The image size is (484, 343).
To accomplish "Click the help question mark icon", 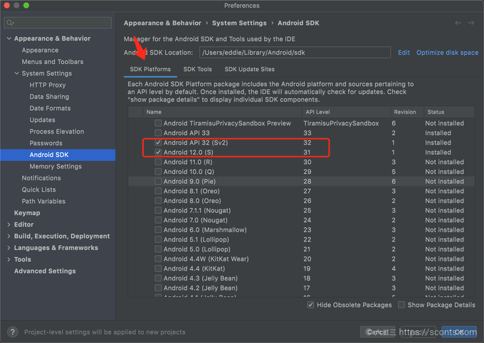I will tap(12, 332).
